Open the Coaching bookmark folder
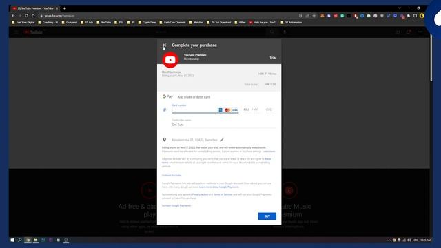 coord(48,22)
